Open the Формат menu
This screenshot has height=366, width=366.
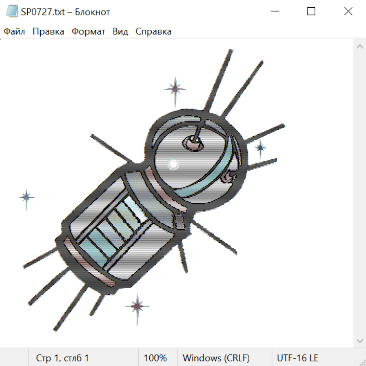coord(88,32)
